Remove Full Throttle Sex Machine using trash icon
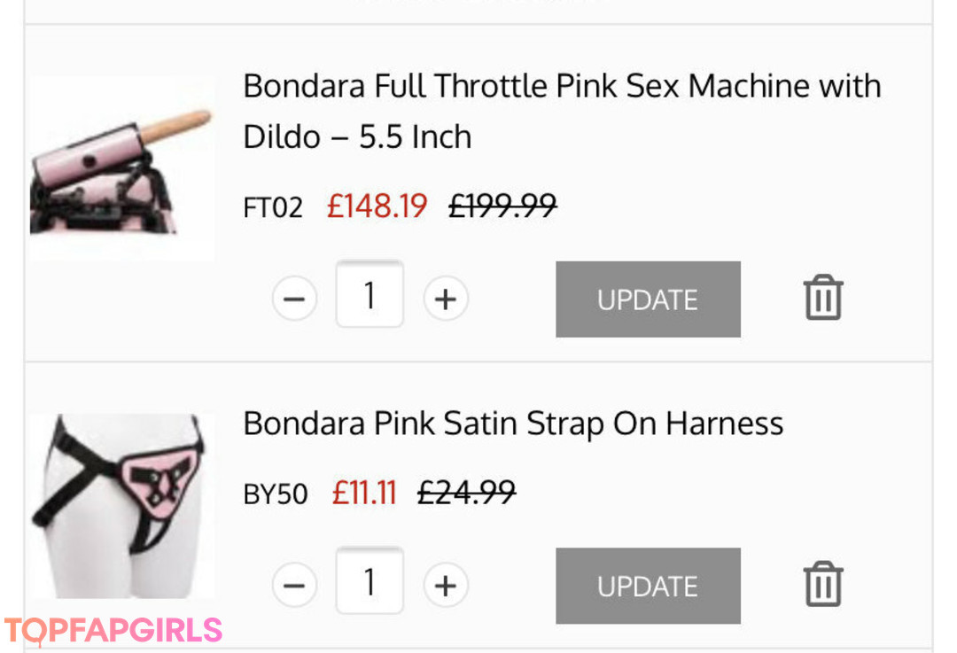This screenshot has width=957, height=653. click(x=823, y=298)
